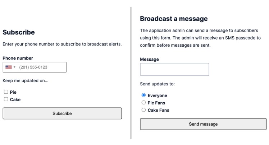Pick the Cake Fans radio button
This screenshot has height=145, width=269.
pos(144,110)
